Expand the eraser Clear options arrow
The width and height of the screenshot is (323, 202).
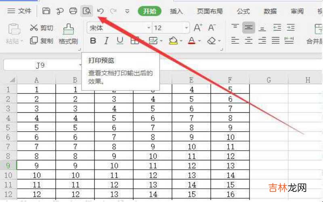219,41
